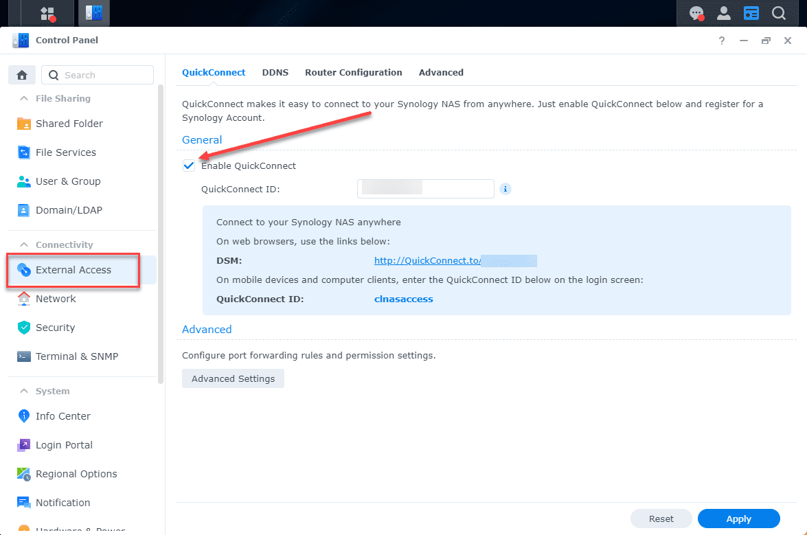This screenshot has width=807, height=535.
Task: Click the top-bar search magnifier icon
Action: point(779,13)
